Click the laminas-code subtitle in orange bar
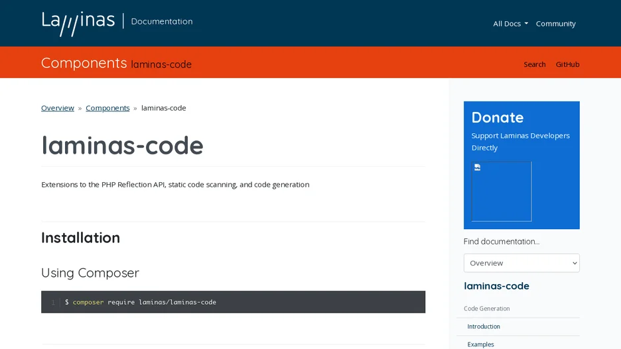This screenshot has height=349, width=621. point(161,64)
